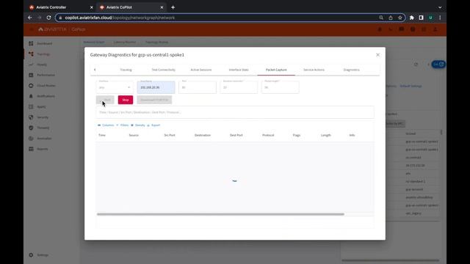The height and width of the screenshot is (264, 470).
Task: Click the Download PCAP File button
Action: (x=154, y=100)
